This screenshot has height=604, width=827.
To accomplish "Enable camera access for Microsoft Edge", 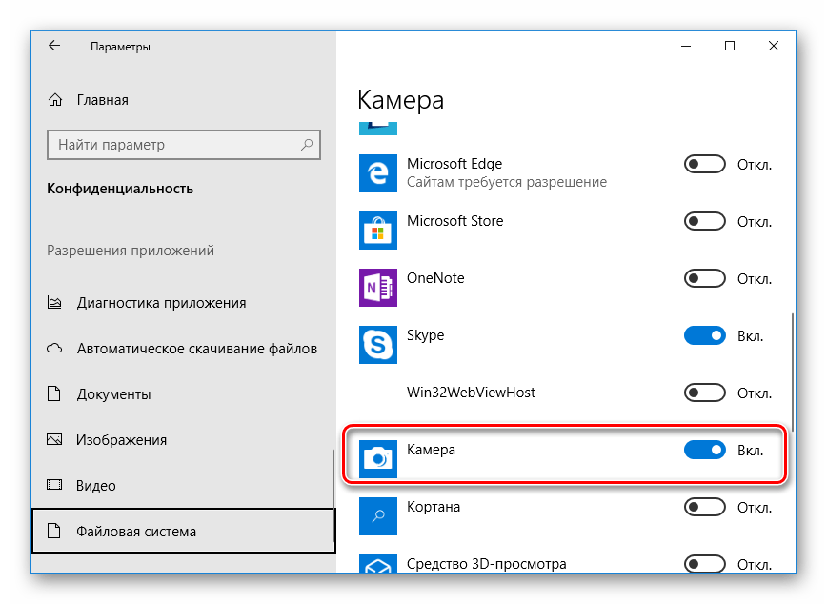I will pos(705,165).
